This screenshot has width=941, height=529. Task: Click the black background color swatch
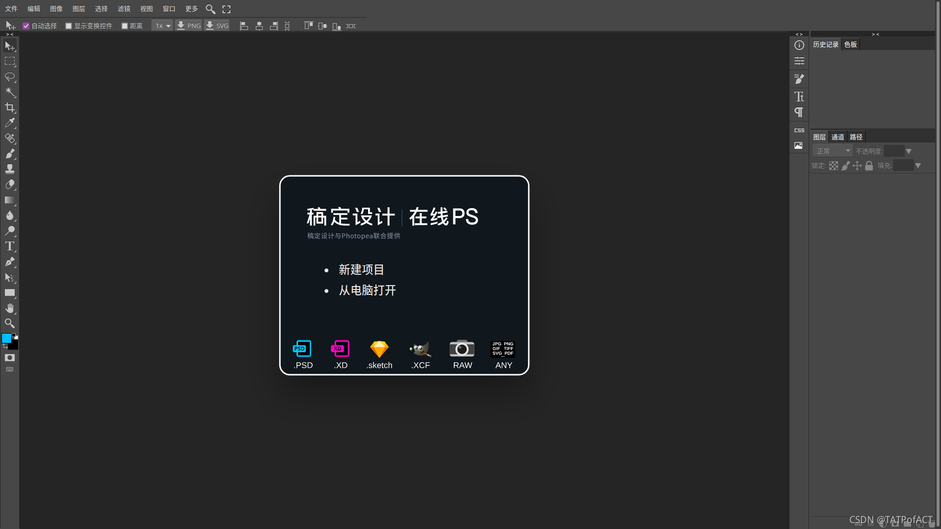[14, 346]
